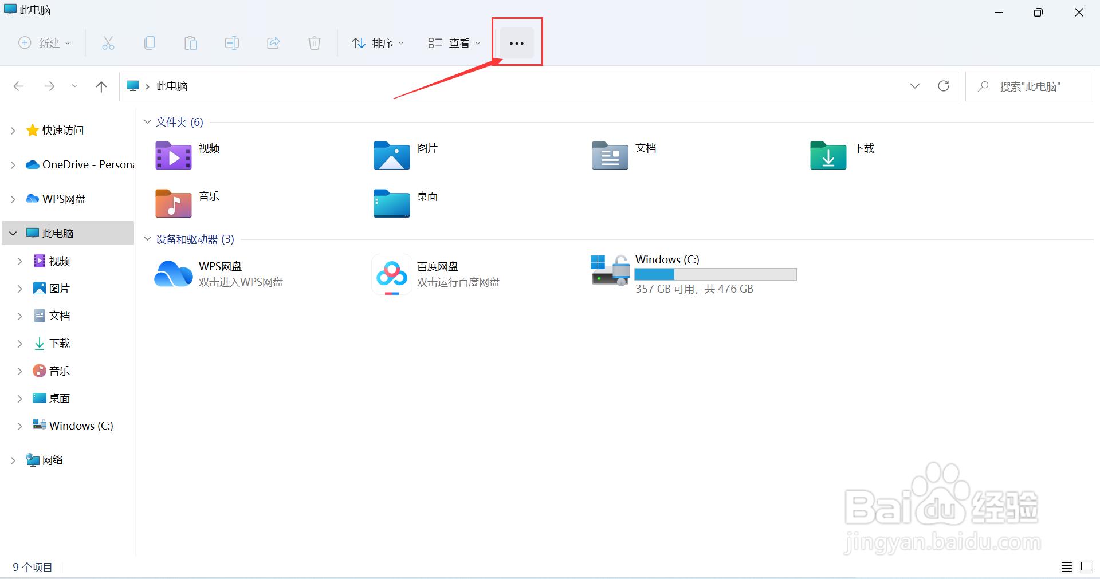This screenshot has width=1100, height=579.
Task: Select 快速访问 in navigation pane
Action: [x=63, y=131]
